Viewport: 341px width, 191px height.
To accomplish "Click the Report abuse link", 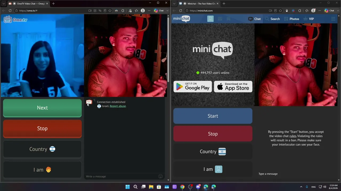I will tap(118, 106).
